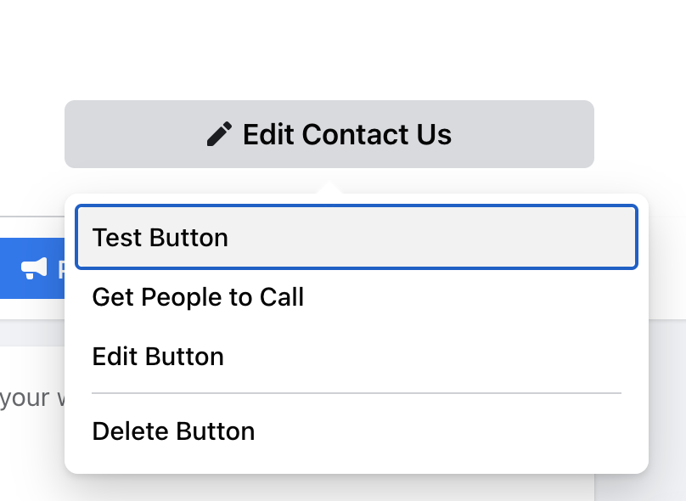Image resolution: width=686 pixels, height=501 pixels.
Task: Select Test Button menu entry
Action: click(356, 237)
